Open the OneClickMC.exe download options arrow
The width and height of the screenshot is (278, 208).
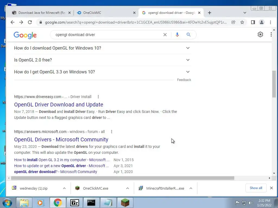(x=128, y=188)
